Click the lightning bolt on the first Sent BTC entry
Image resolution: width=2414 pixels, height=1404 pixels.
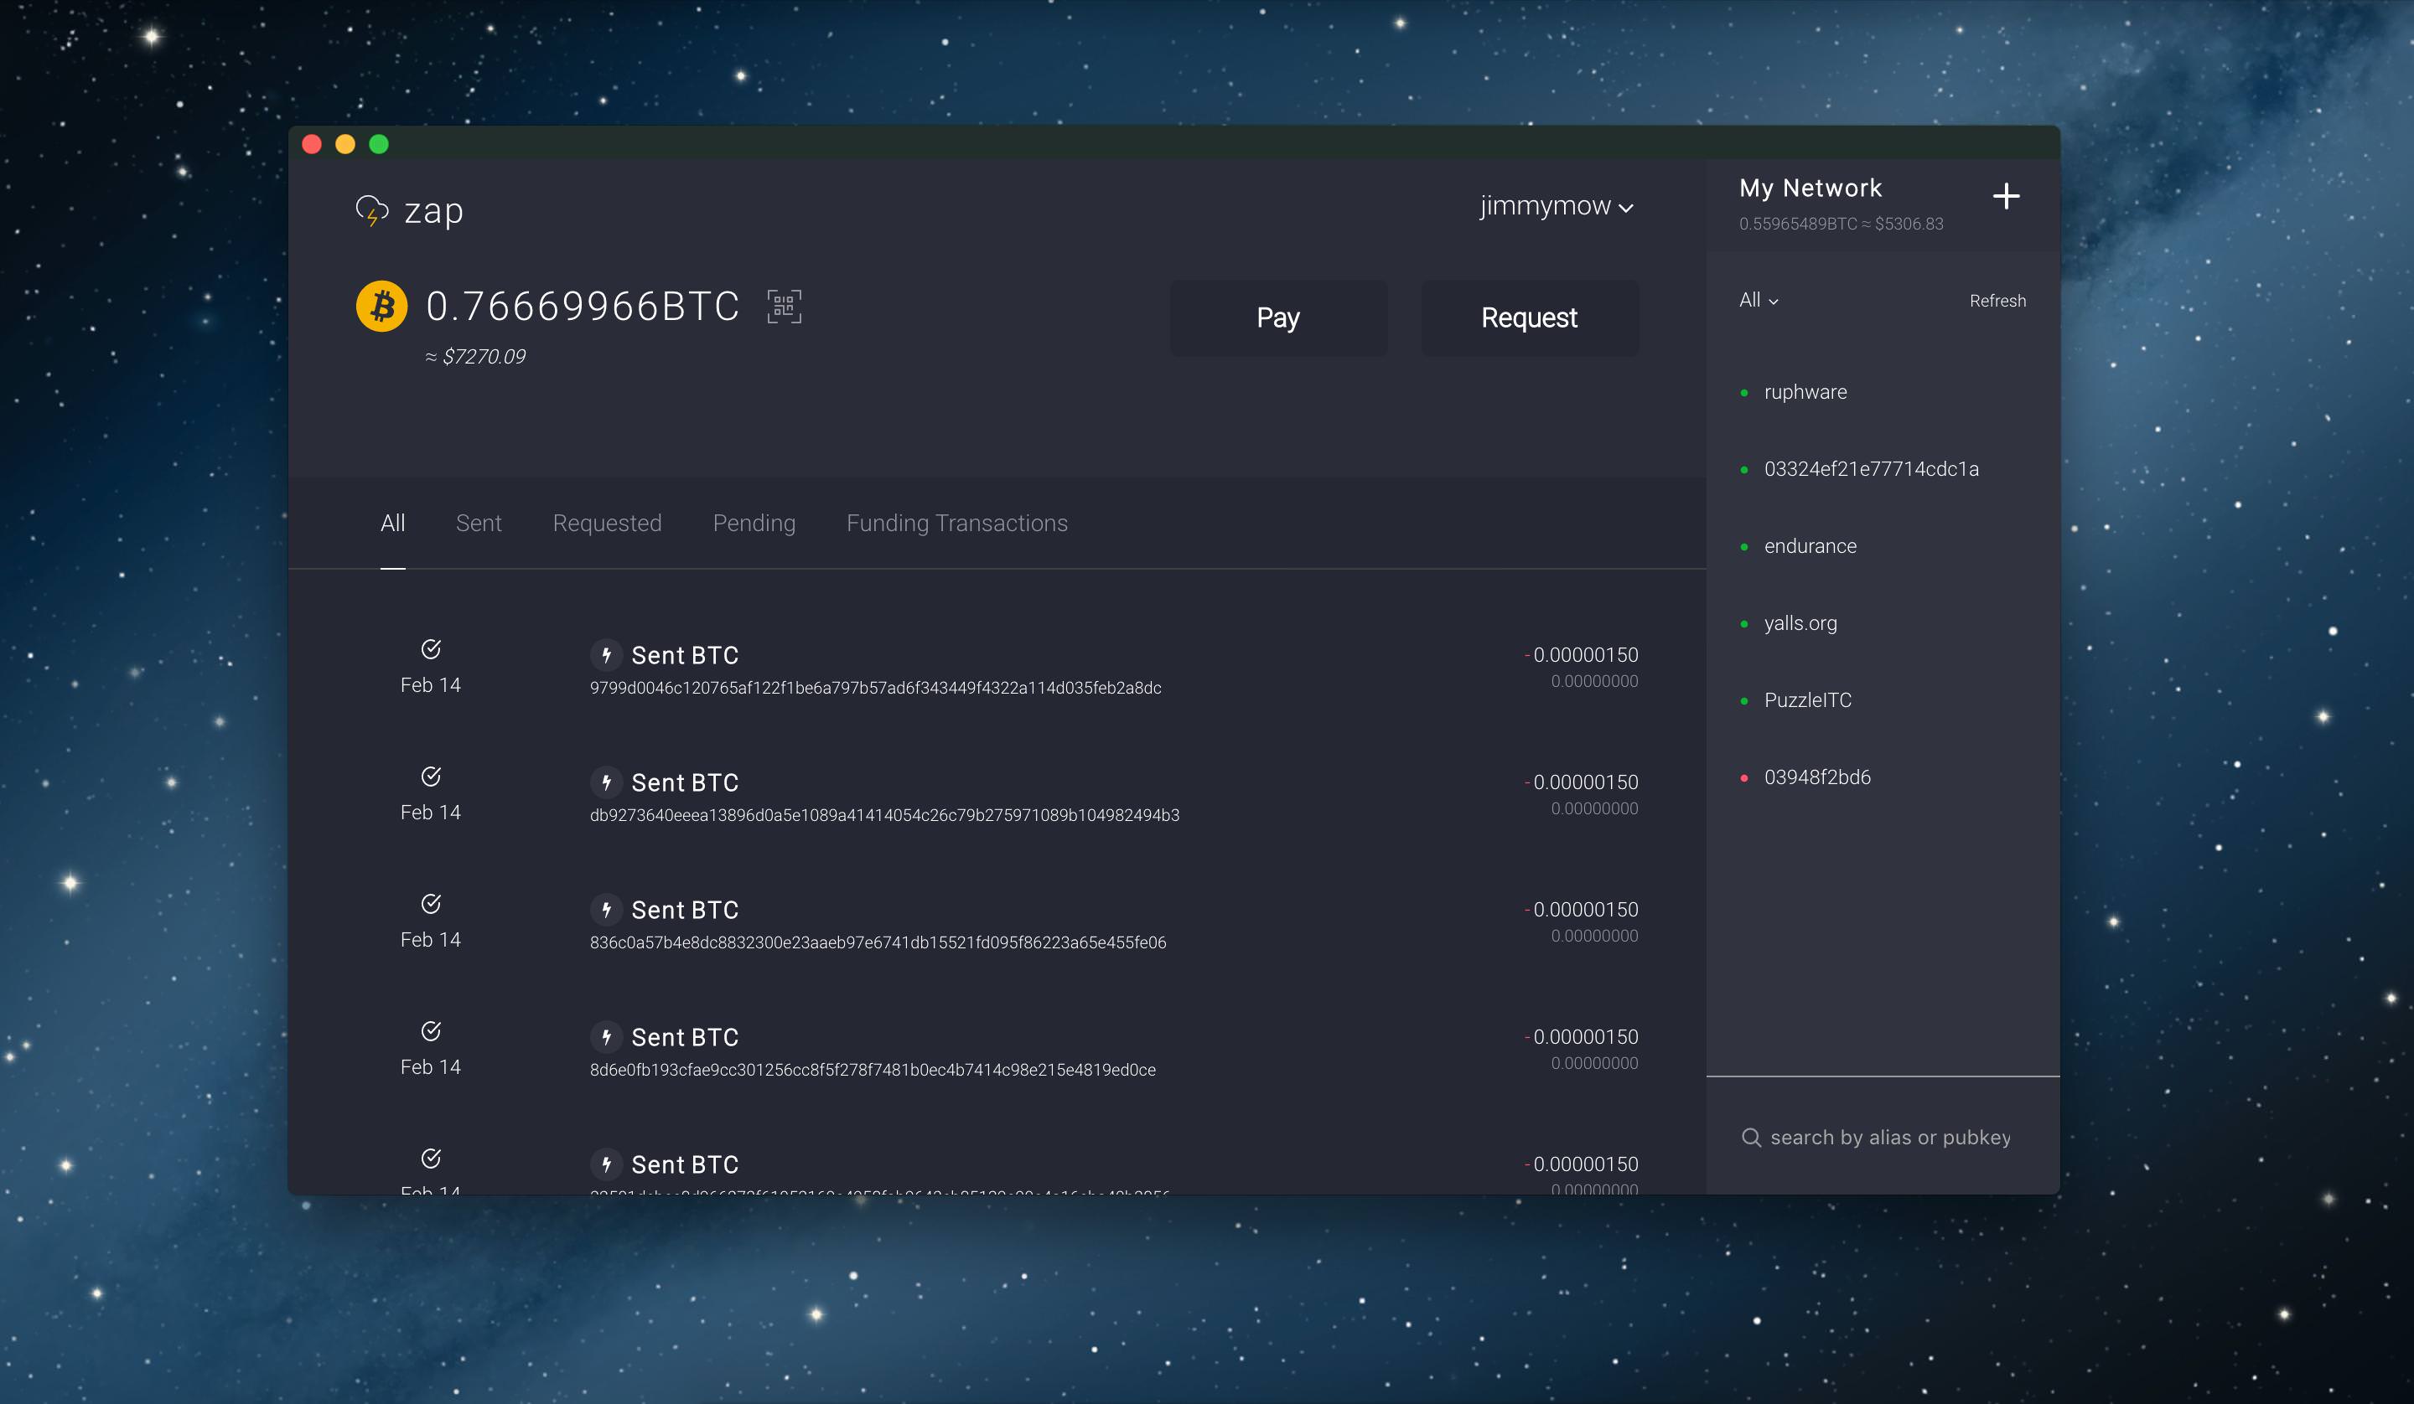606,655
